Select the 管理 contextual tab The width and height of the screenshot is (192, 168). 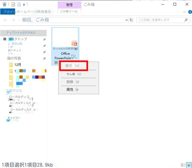point(69,5)
